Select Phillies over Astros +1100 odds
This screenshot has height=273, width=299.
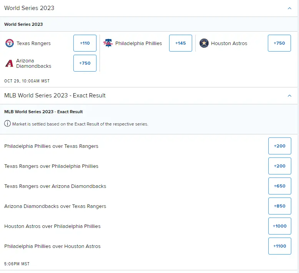coord(279,246)
